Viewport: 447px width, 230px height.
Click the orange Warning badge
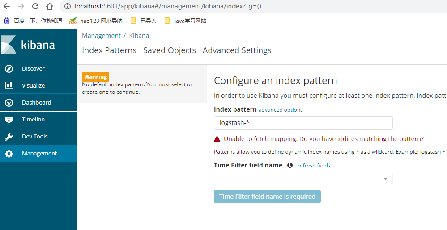(x=95, y=76)
